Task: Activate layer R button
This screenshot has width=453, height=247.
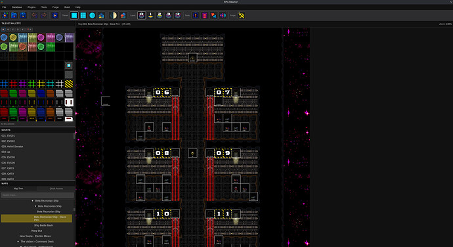Action: [x=142, y=15]
